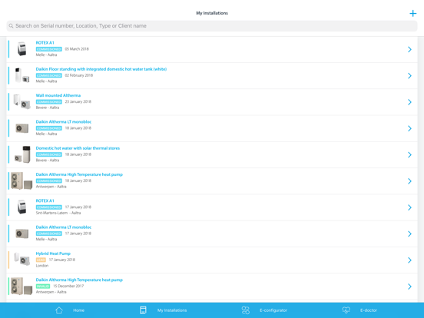Viewport: 424px width, 318px height.
Task: Open High Temperature heat pump 18 January
Action: coord(212,181)
